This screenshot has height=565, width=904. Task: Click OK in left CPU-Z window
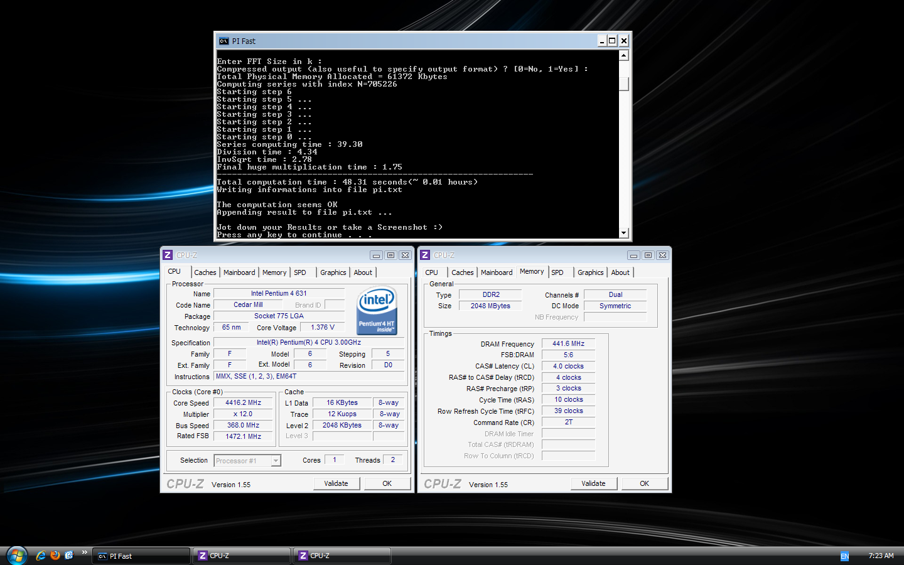pyautogui.click(x=387, y=483)
